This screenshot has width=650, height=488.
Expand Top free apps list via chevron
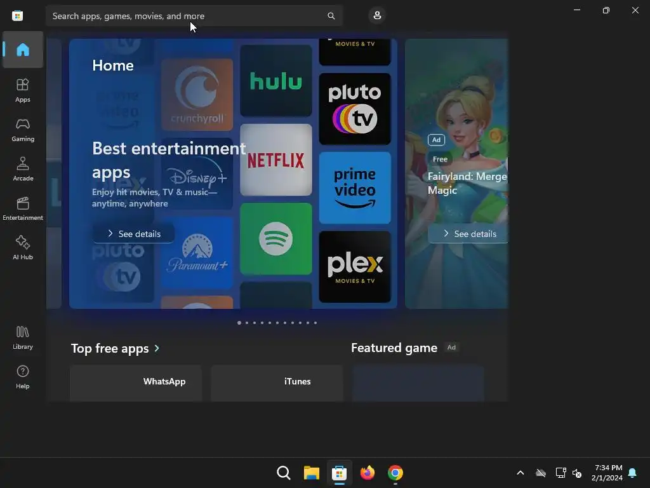[x=157, y=348]
